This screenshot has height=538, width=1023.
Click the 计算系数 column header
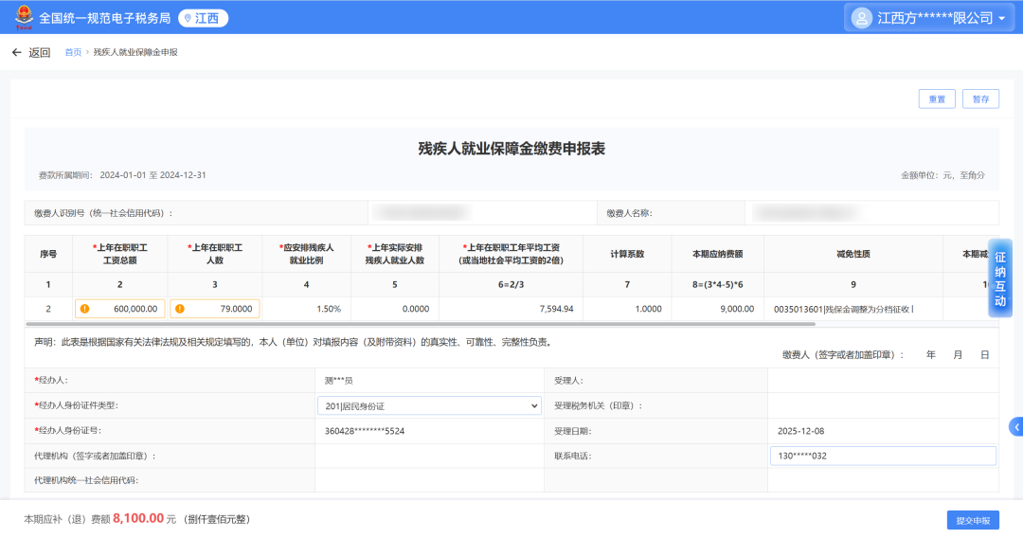[x=627, y=254]
